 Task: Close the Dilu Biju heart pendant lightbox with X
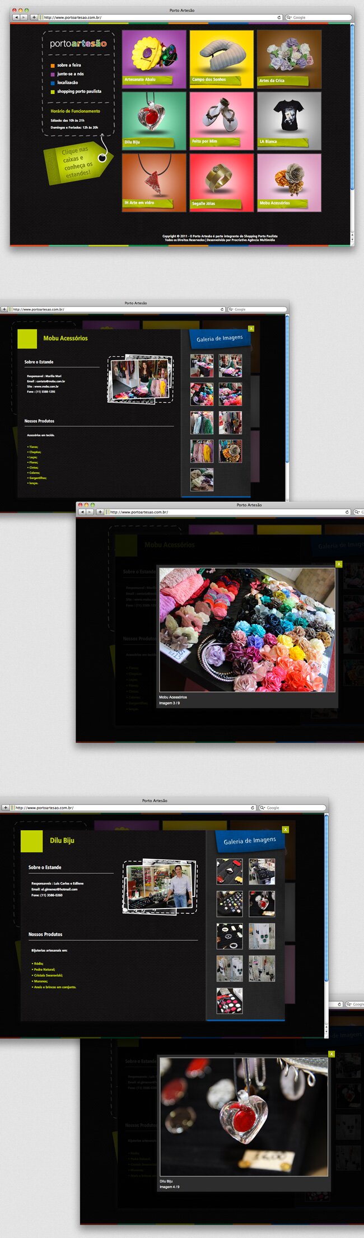coord(332,1054)
